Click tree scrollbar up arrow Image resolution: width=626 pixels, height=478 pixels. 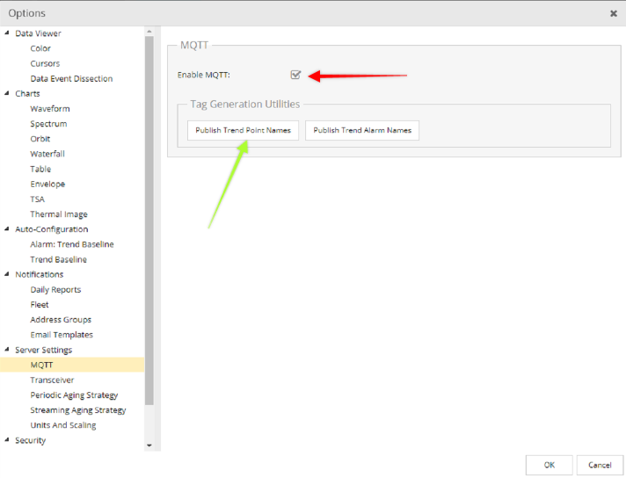(x=149, y=31)
